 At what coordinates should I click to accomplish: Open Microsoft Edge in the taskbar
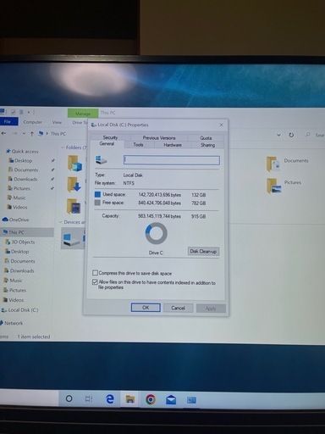pyautogui.click(x=110, y=399)
